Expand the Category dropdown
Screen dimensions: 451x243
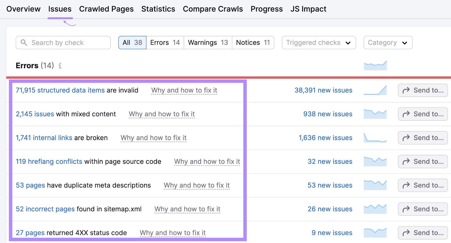pos(388,43)
